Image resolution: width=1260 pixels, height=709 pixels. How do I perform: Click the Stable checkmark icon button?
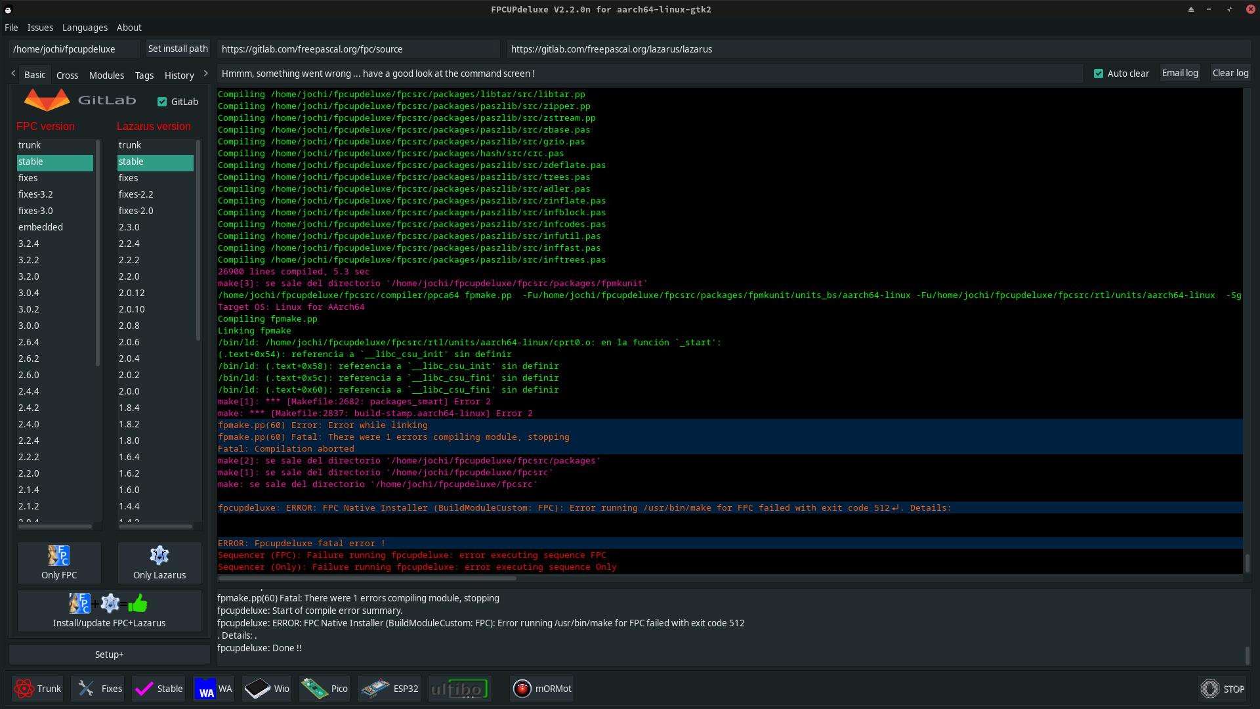[158, 689]
